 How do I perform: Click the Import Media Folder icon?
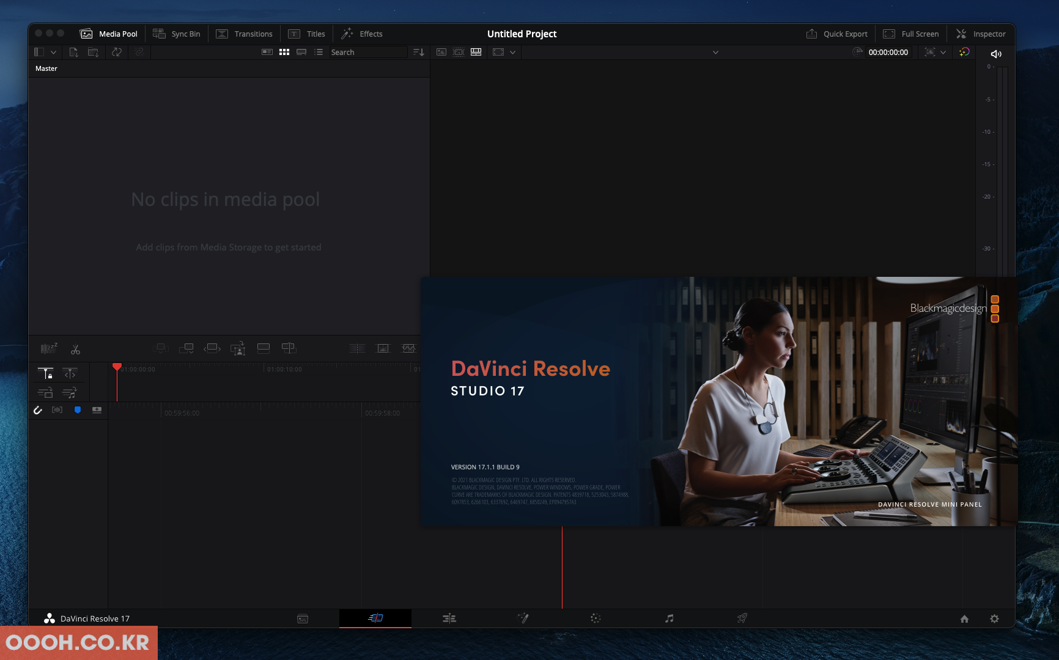[x=93, y=53]
